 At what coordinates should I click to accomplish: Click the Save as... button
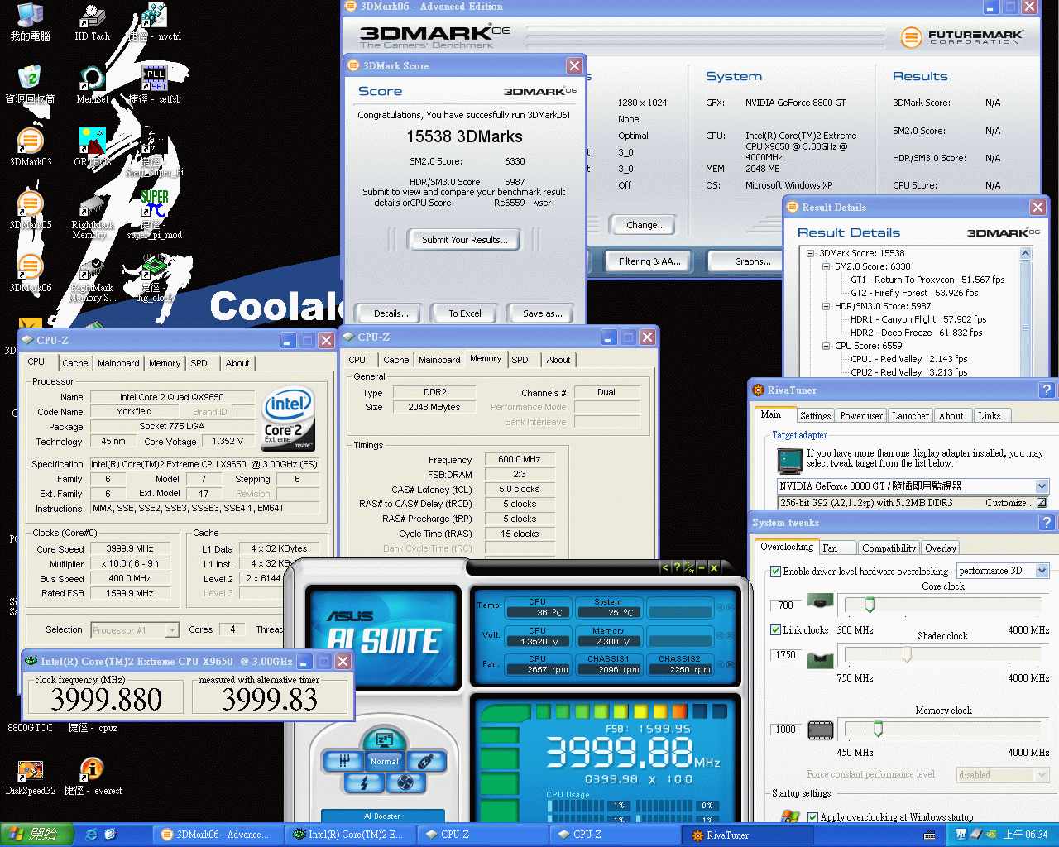(x=543, y=313)
